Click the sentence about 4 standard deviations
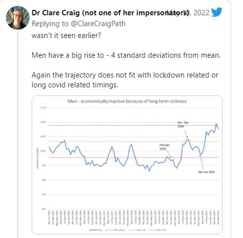This screenshot has height=238, width=243. pyautogui.click(x=126, y=55)
